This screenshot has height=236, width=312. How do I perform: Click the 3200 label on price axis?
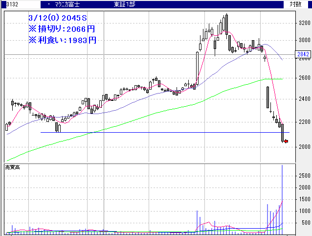coord(304,23)
